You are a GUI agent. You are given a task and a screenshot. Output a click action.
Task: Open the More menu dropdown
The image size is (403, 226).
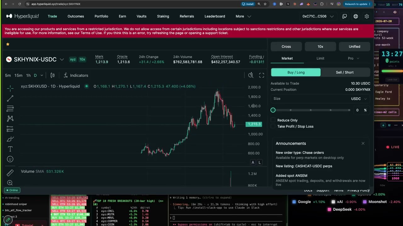point(243,16)
